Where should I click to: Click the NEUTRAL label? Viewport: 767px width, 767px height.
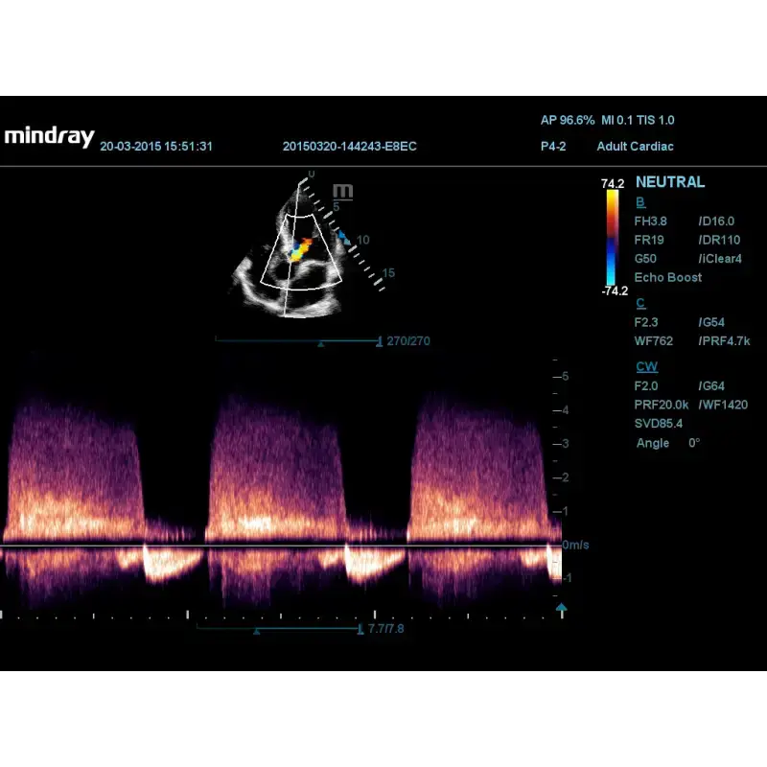click(670, 182)
